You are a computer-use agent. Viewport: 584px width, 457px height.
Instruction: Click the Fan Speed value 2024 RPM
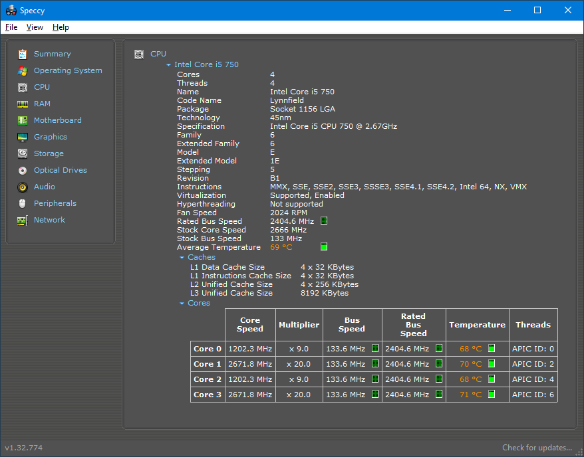click(289, 213)
